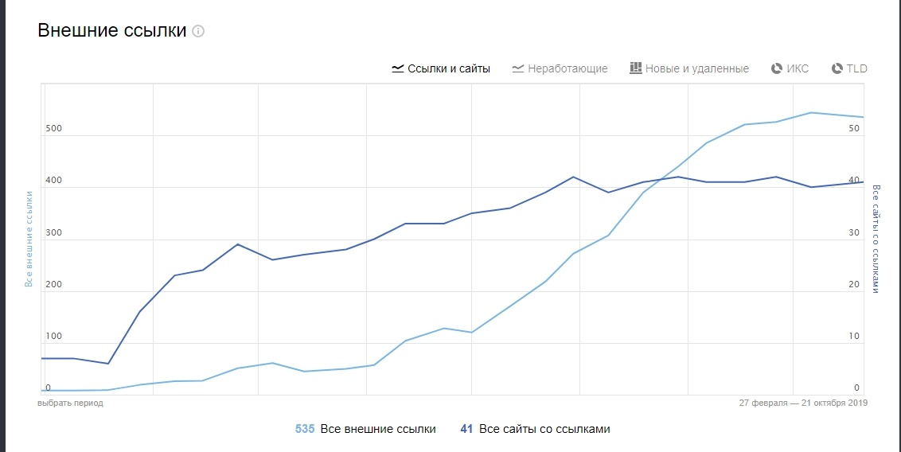Click the 535 count in the legend
This screenshot has height=452, width=901.
[305, 429]
